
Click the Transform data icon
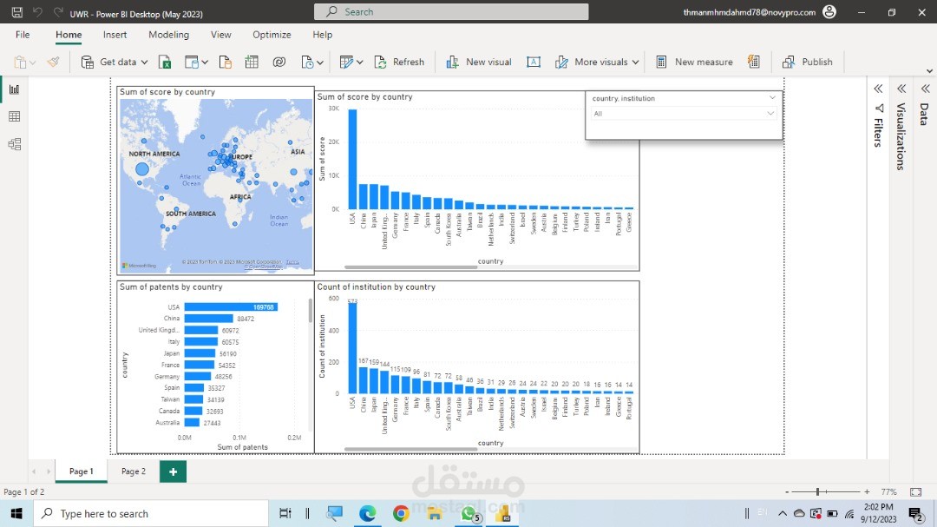(346, 63)
